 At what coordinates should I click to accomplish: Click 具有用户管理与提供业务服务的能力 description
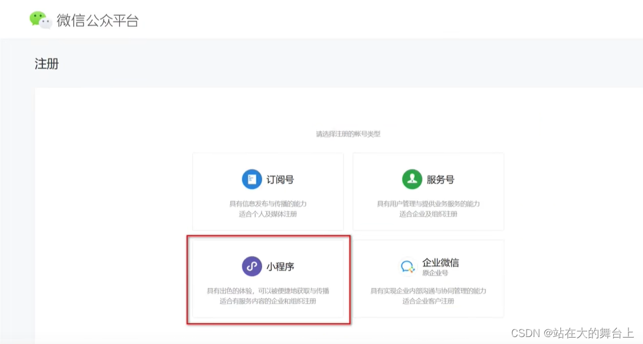(x=428, y=204)
